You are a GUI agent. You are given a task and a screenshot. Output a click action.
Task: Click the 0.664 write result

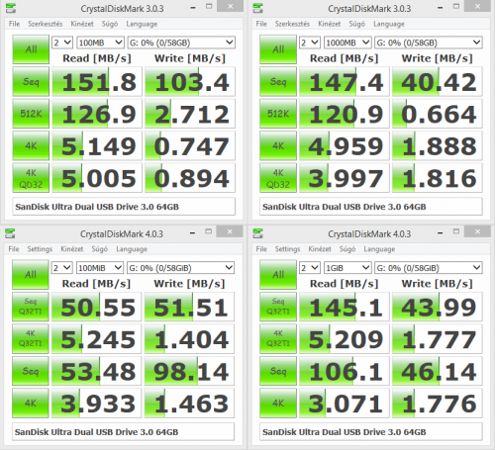tap(438, 114)
